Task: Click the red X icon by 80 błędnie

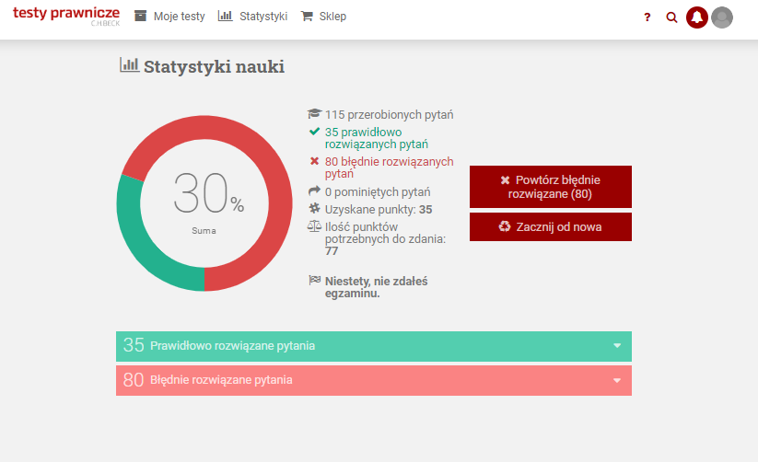Action: click(314, 161)
